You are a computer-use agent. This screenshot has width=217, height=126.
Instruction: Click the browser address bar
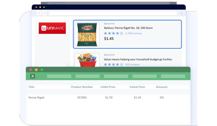coord(113,13)
